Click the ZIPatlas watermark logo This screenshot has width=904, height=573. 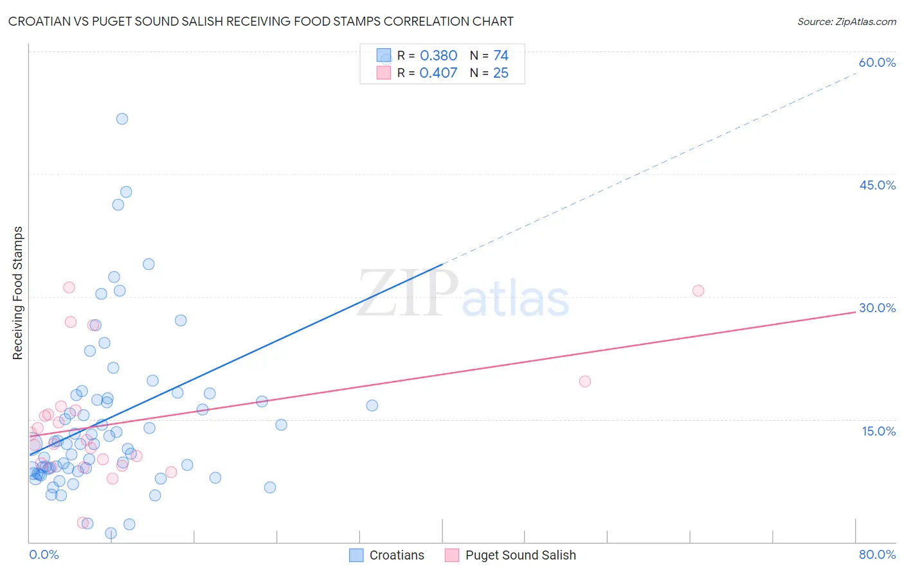(464, 294)
